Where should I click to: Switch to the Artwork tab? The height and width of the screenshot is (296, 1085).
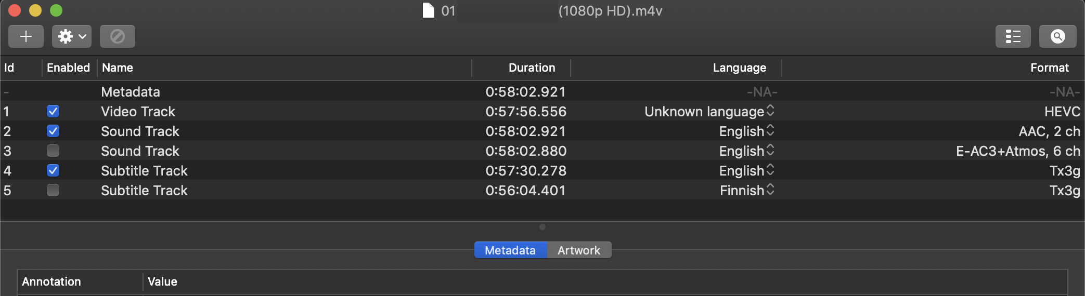click(579, 250)
